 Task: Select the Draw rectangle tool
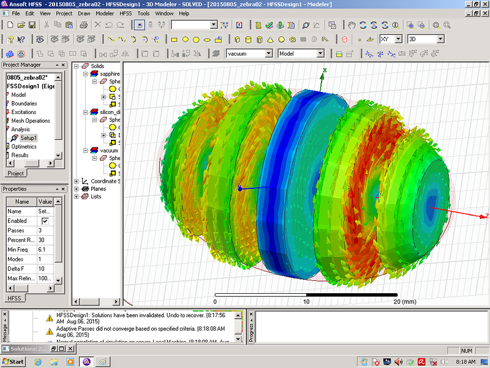[174, 39]
